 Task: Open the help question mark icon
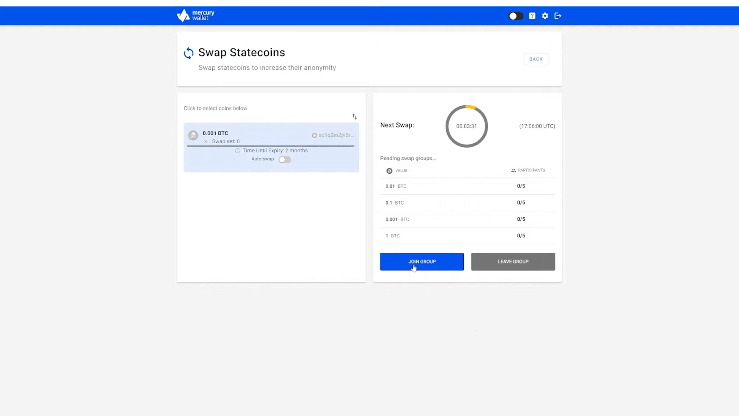pyautogui.click(x=532, y=16)
